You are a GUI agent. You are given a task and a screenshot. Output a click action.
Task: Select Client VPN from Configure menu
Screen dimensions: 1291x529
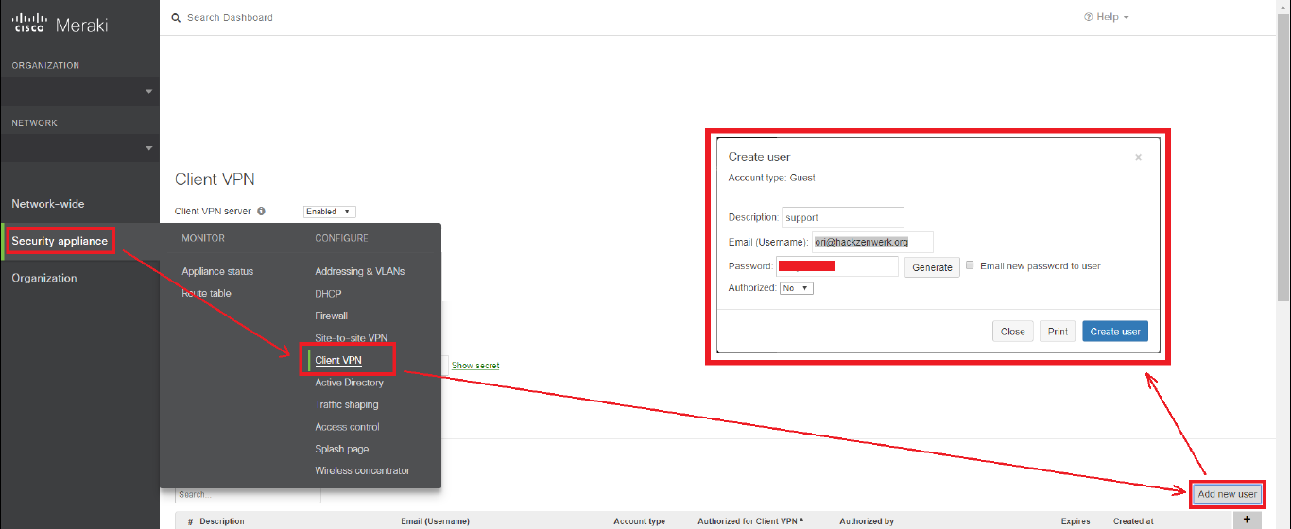(x=338, y=360)
